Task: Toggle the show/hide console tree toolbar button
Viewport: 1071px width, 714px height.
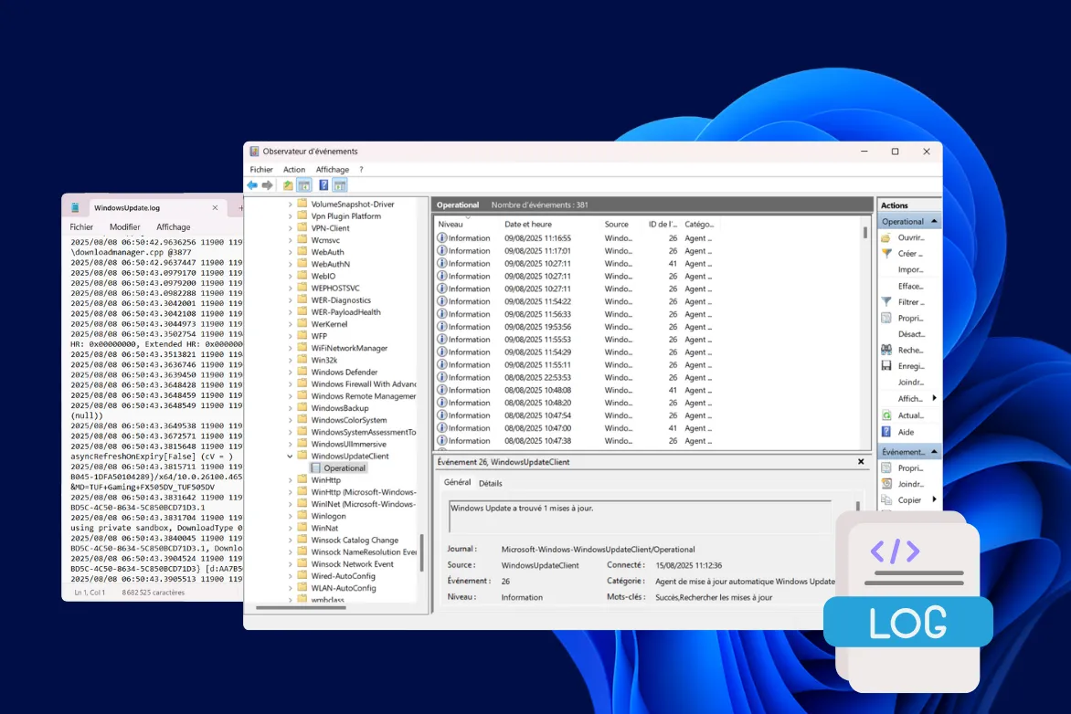Action: coord(304,185)
